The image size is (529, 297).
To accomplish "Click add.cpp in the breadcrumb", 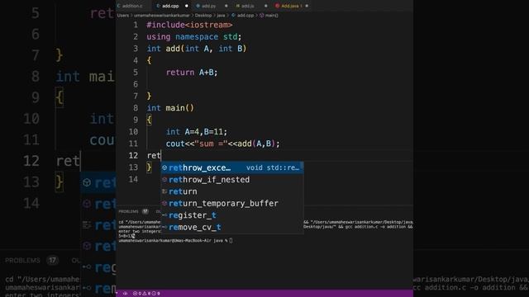I will (x=245, y=15).
